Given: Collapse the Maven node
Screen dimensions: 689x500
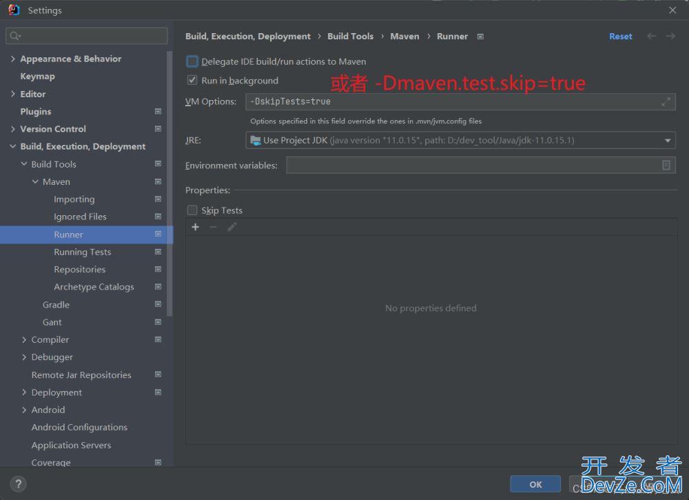Looking at the screenshot, I should click(x=35, y=181).
